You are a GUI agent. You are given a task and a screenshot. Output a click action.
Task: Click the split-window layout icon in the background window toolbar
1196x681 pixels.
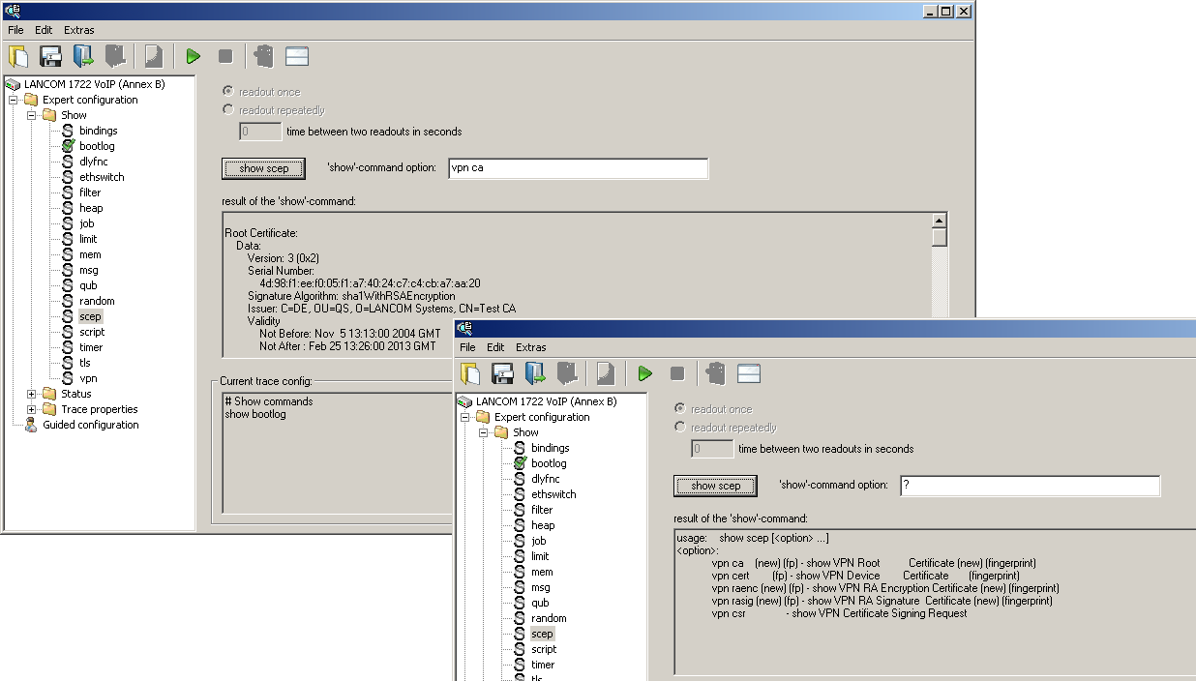(x=297, y=56)
